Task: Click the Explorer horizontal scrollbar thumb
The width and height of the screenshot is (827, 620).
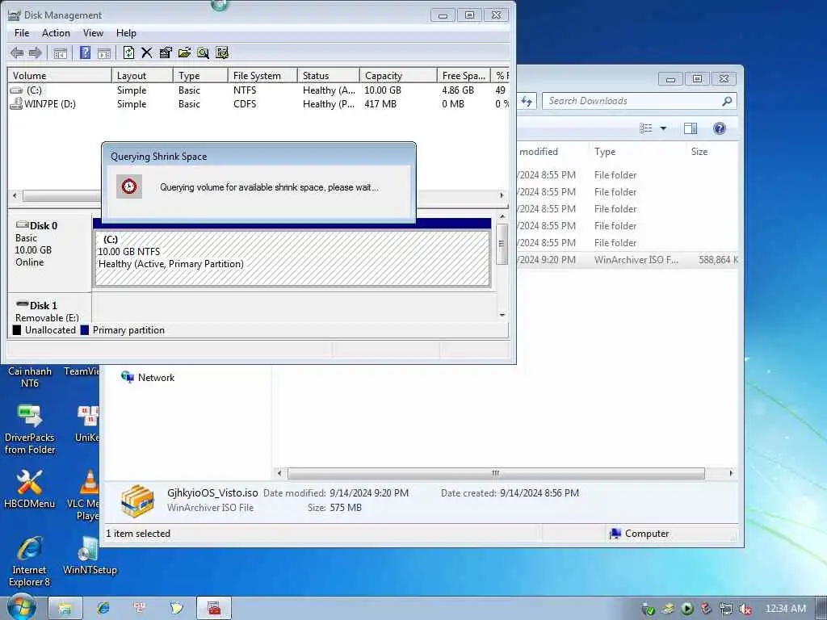Action: tap(496, 473)
